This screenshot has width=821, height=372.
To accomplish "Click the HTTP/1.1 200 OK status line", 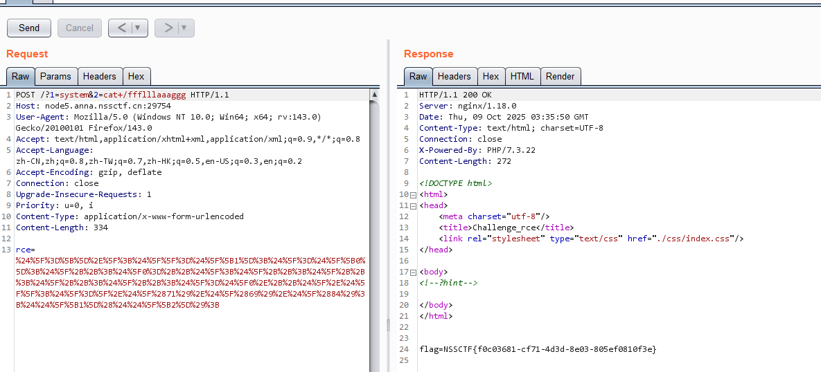I will click(455, 95).
